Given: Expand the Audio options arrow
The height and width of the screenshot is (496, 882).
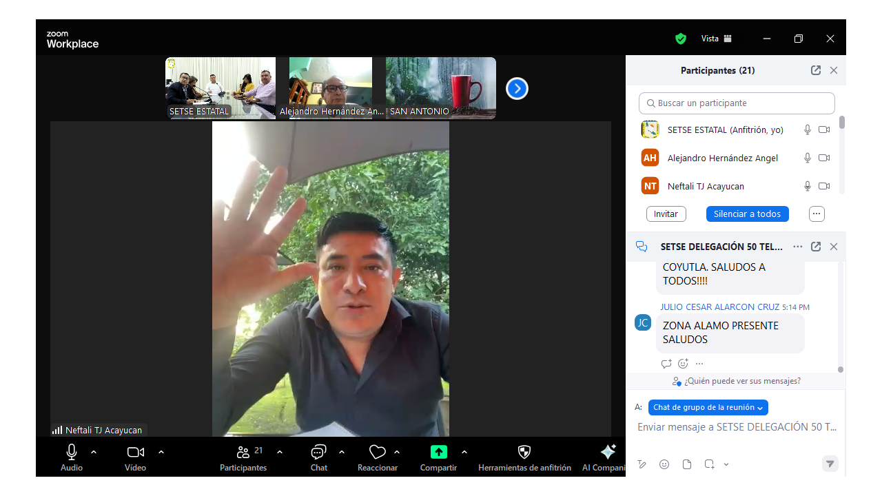Looking at the screenshot, I should pyautogui.click(x=94, y=452).
